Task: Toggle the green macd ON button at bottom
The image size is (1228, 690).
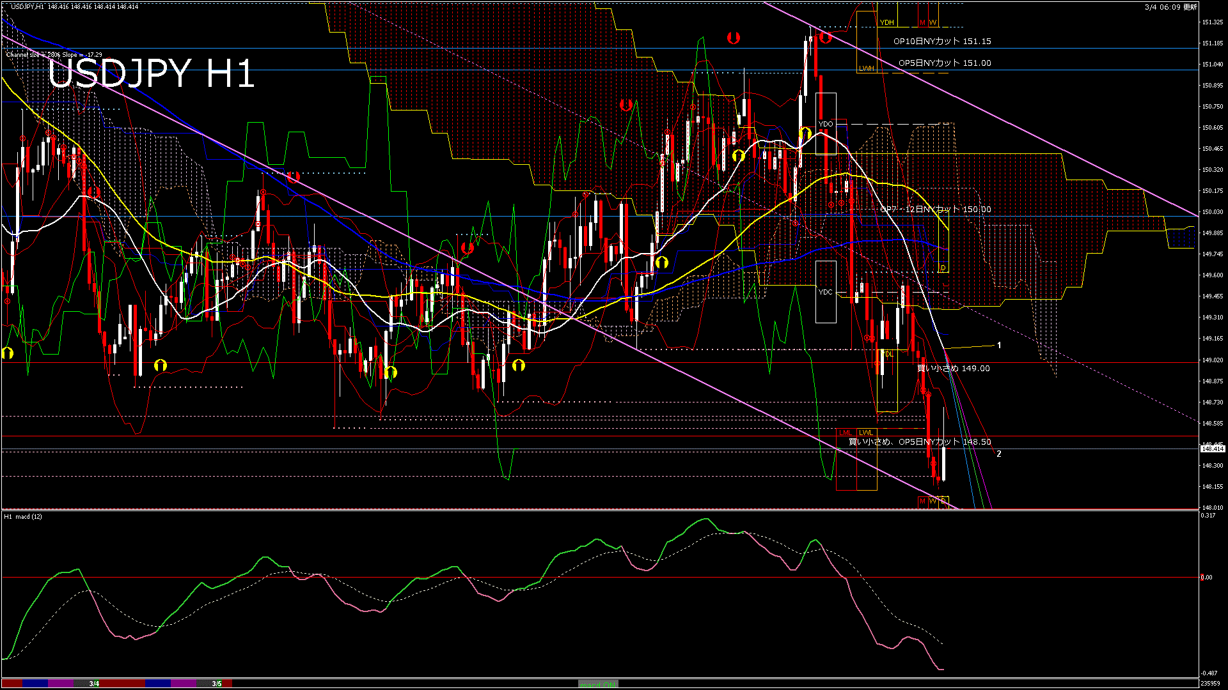Action: (x=598, y=684)
